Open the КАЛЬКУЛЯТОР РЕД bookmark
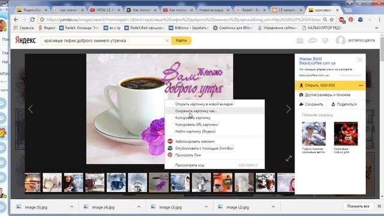This screenshot has height=216, width=384. [x=322, y=28]
